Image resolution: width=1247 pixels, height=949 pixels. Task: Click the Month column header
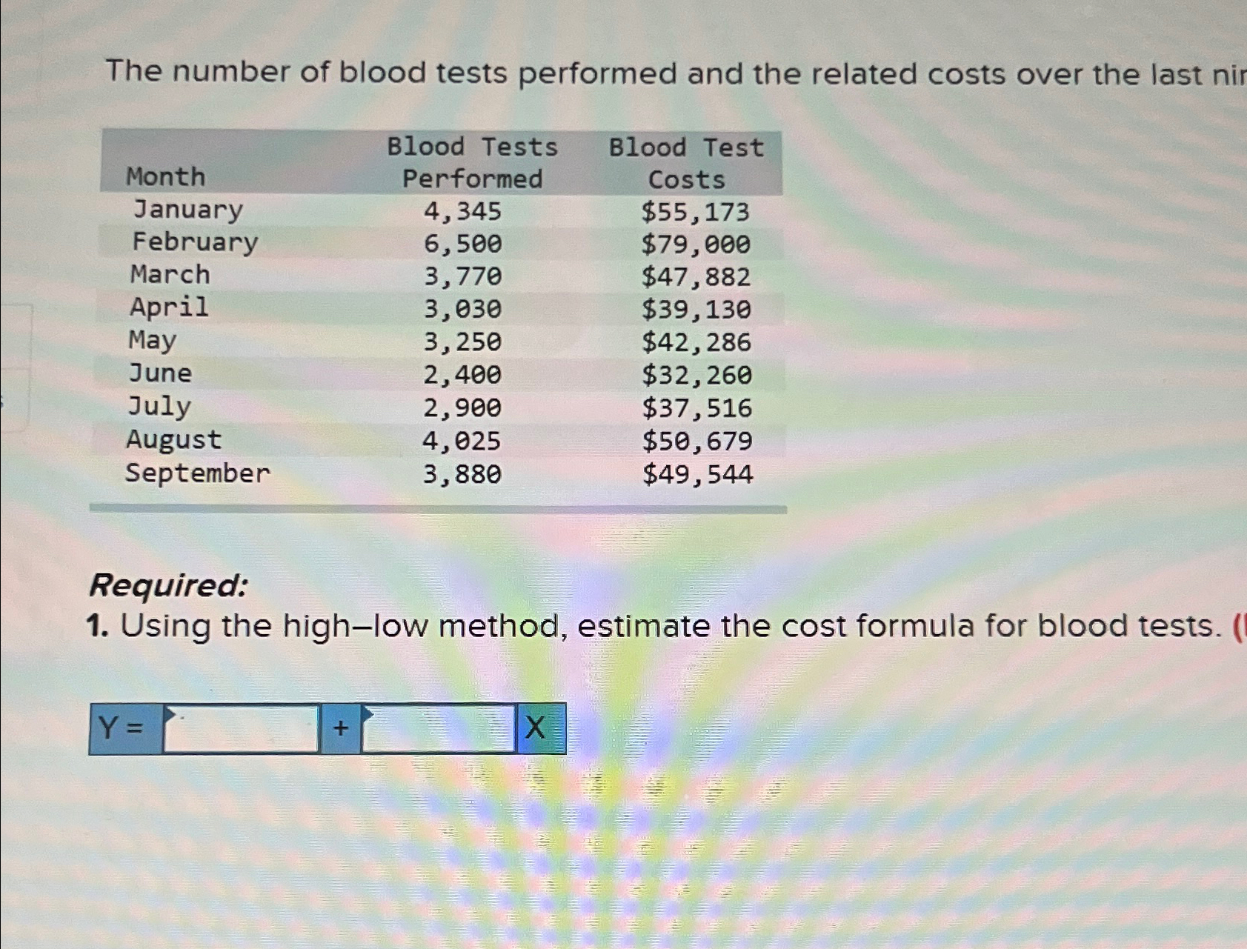tap(164, 176)
